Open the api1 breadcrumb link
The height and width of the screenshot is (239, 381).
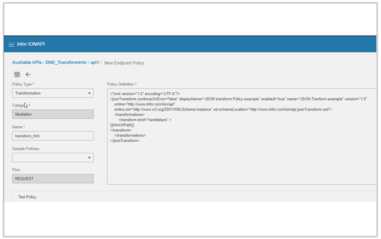click(x=95, y=62)
